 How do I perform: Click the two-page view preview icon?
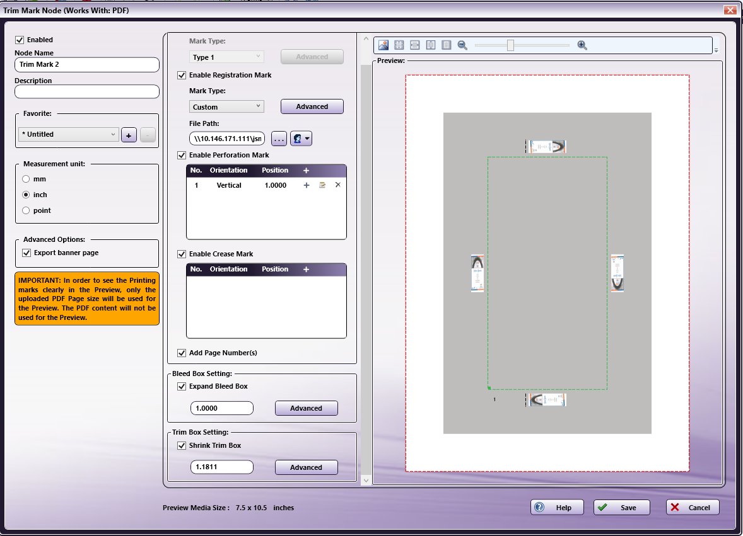[430, 45]
